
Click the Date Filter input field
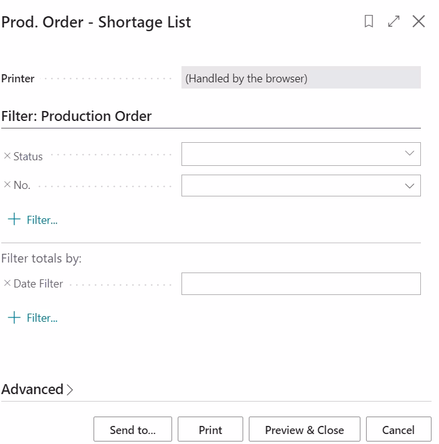click(x=301, y=284)
